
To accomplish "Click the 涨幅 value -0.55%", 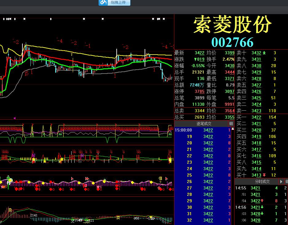I will coord(198,66).
